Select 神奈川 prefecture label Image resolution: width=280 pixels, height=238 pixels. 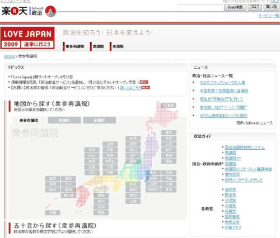153,190
